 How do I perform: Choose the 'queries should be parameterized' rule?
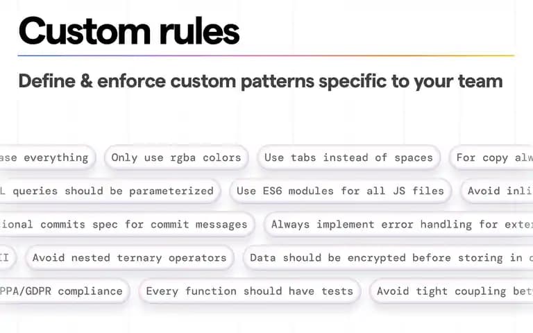[110, 191]
